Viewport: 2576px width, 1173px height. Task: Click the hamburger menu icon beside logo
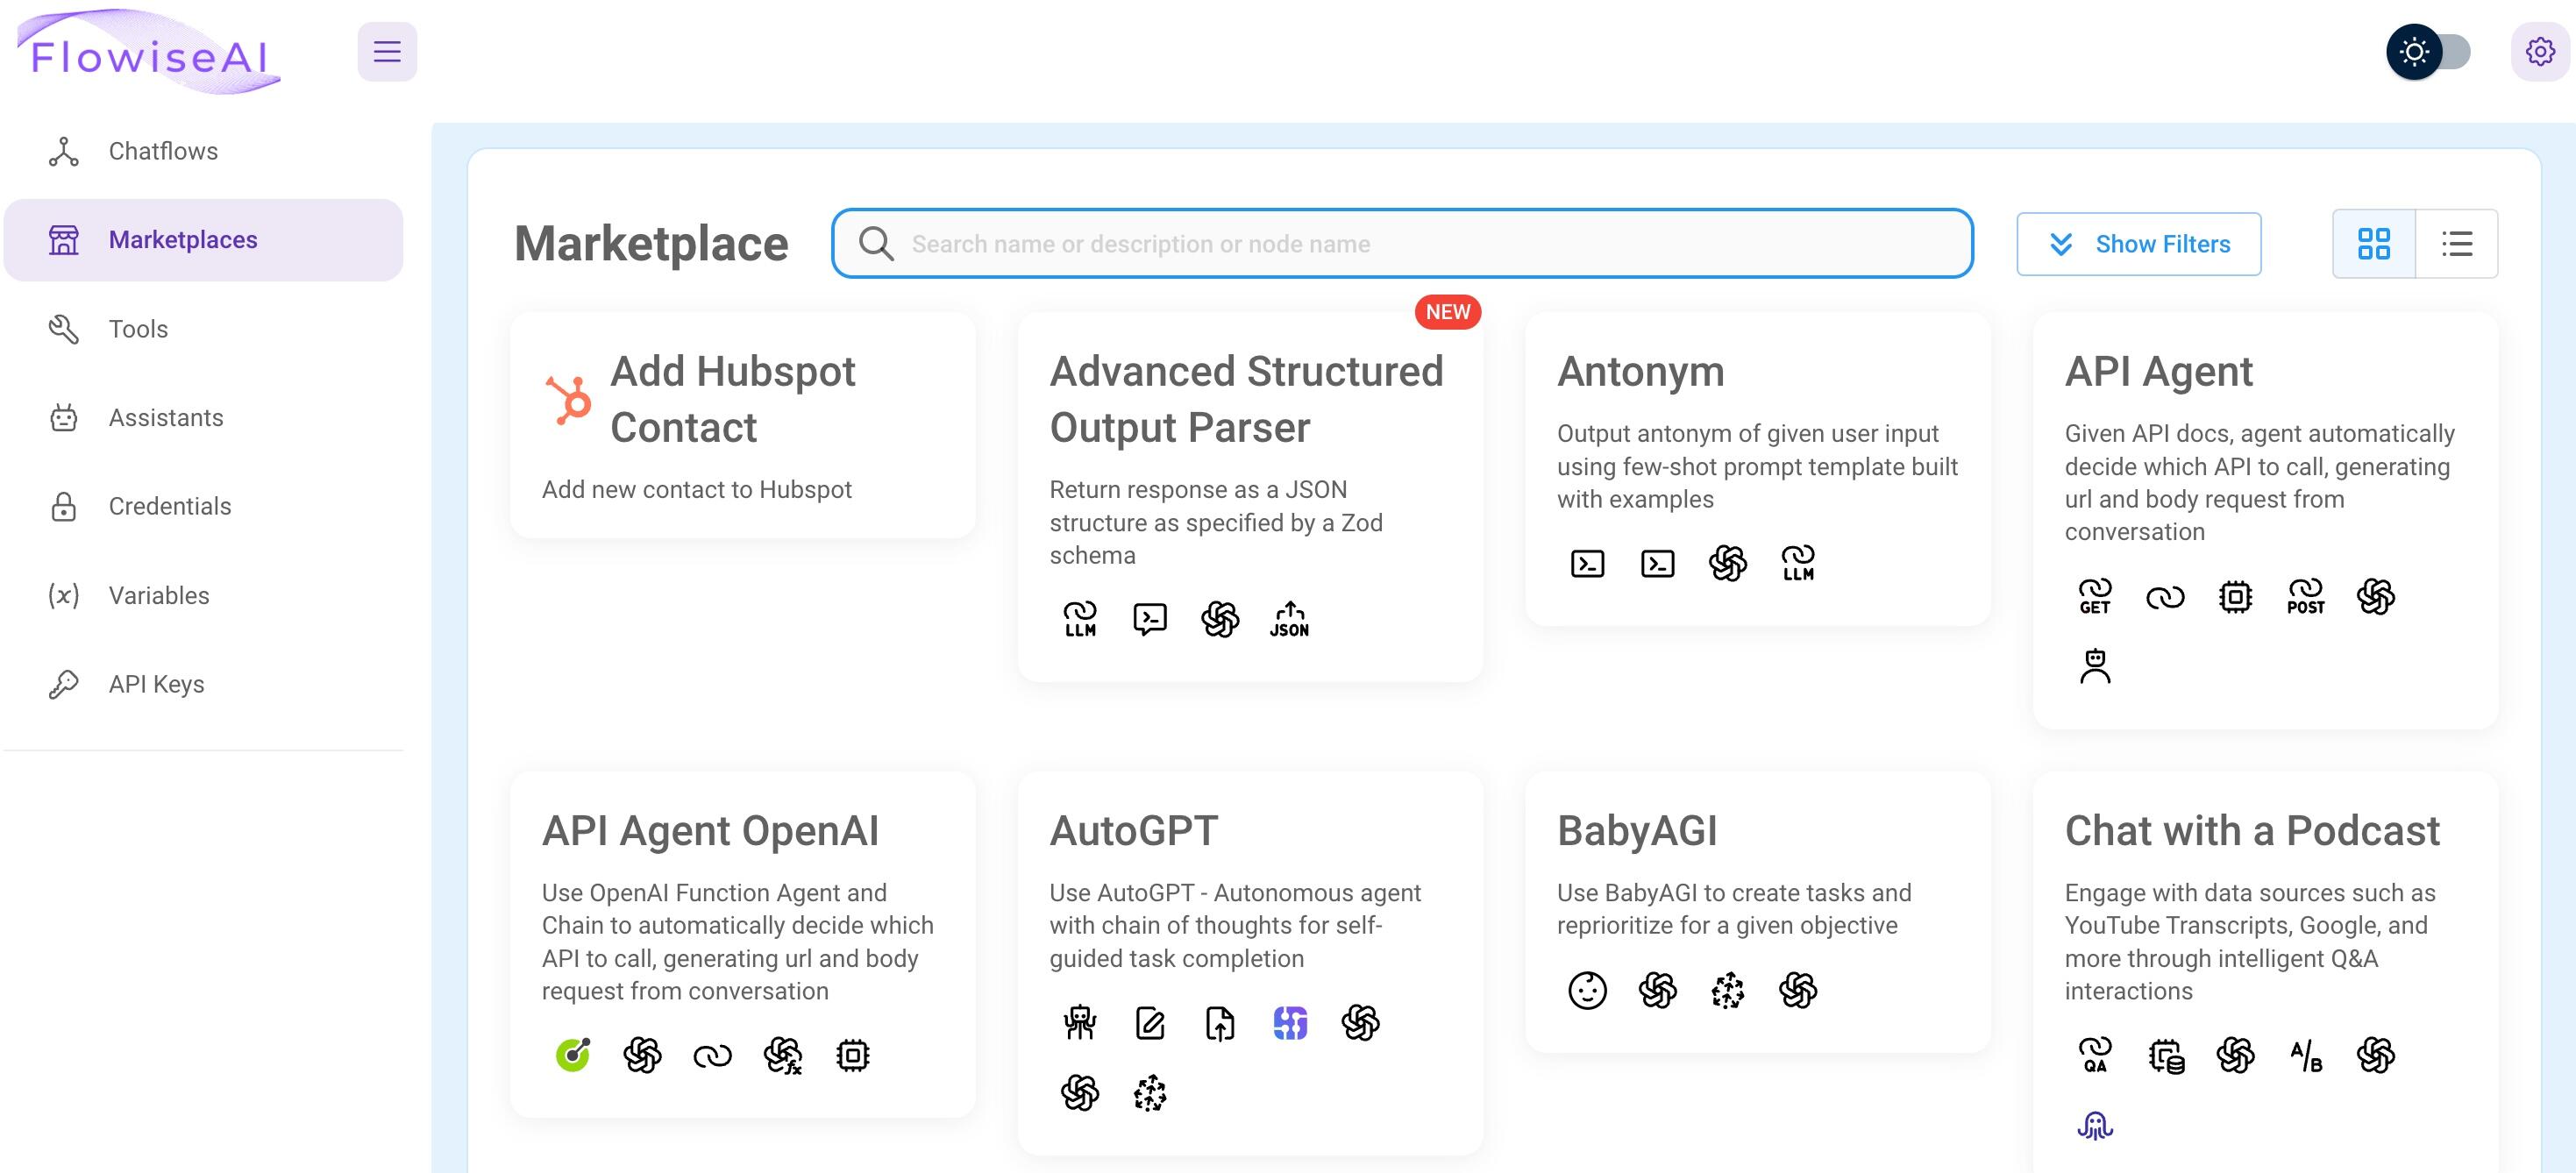click(x=387, y=52)
